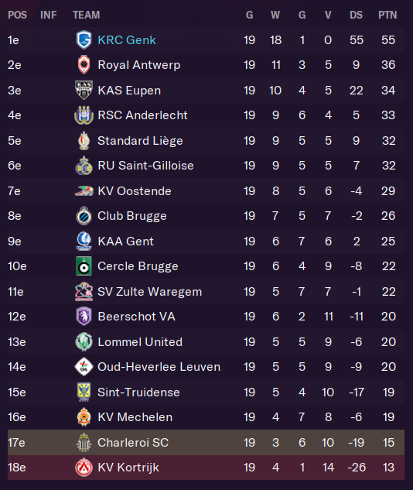Open the Beerschot VA team name
This screenshot has height=490, width=413.
click(x=136, y=317)
